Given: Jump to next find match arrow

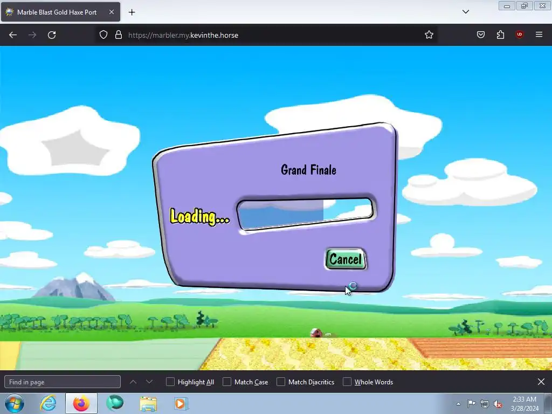Looking at the screenshot, I should pyautogui.click(x=149, y=382).
